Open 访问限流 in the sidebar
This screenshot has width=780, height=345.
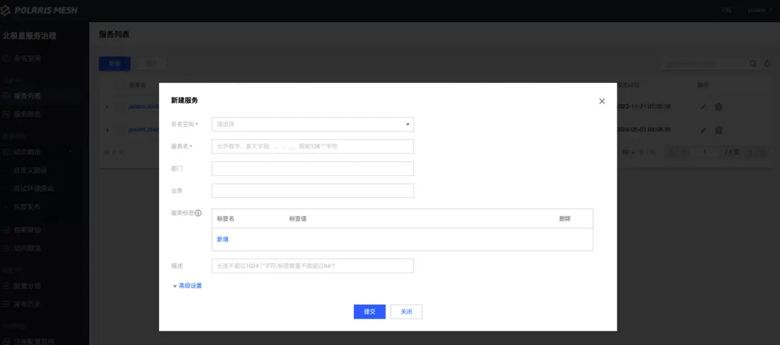[x=28, y=248]
